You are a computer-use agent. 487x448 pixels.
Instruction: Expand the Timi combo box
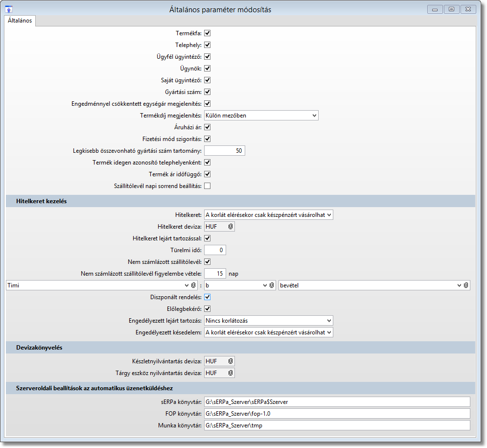(186, 285)
